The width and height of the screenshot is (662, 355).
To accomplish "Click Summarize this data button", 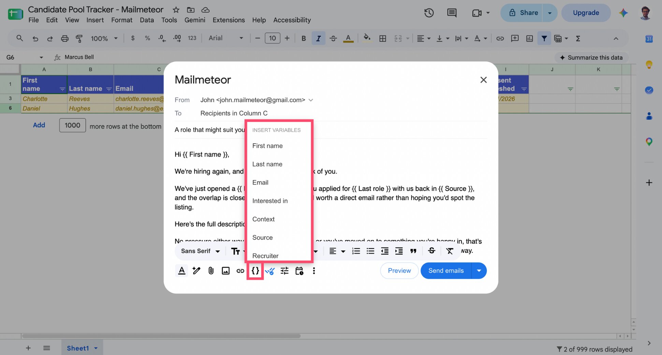I will pos(591,58).
